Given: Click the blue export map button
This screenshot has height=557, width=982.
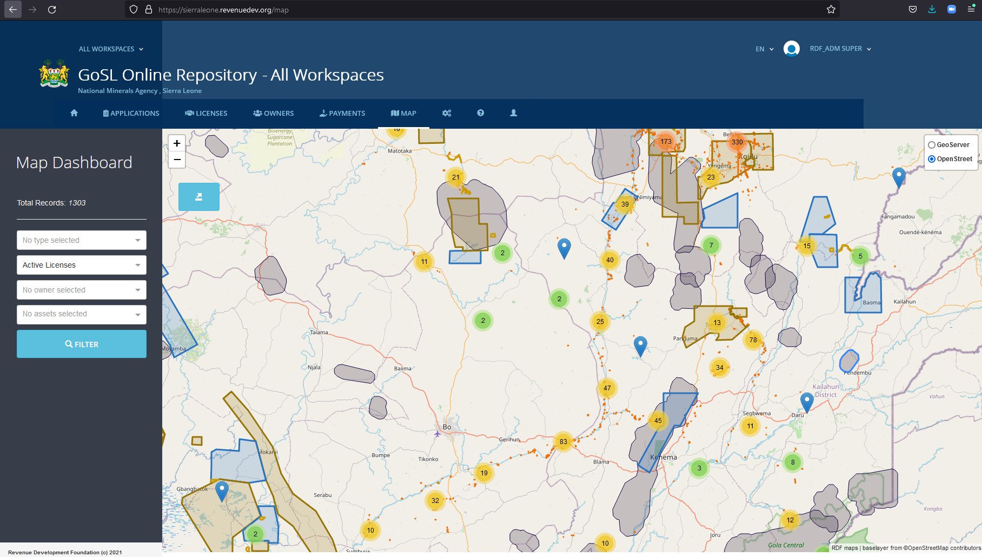Looking at the screenshot, I should pos(199,197).
